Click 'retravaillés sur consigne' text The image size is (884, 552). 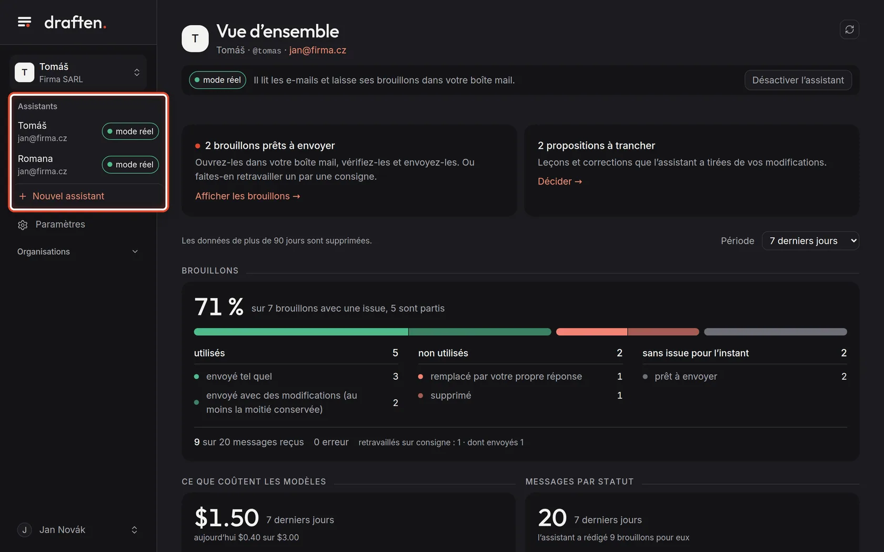(441, 443)
